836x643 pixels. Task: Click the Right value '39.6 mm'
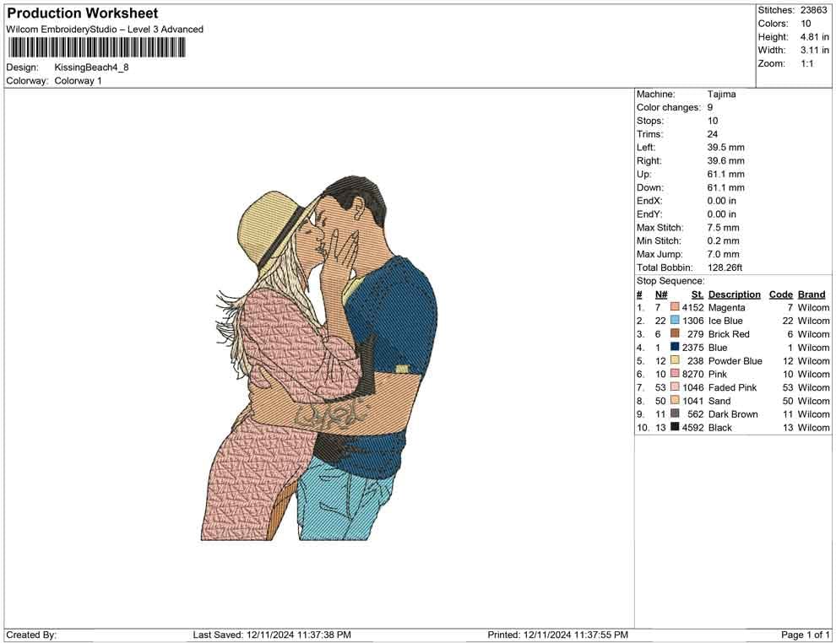coord(725,161)
